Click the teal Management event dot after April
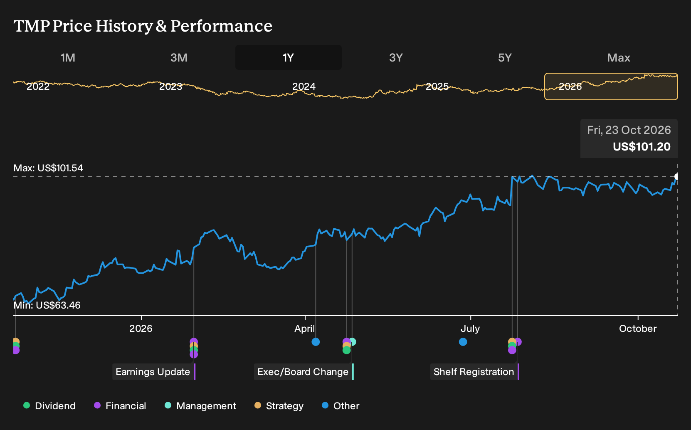691x430 pixels. 353,342
